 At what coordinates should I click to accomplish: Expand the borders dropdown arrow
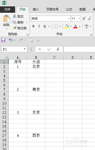coord(60,26)
